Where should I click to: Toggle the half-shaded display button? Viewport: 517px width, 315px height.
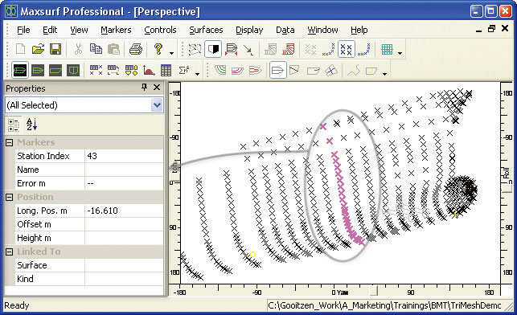click(213, 50)
